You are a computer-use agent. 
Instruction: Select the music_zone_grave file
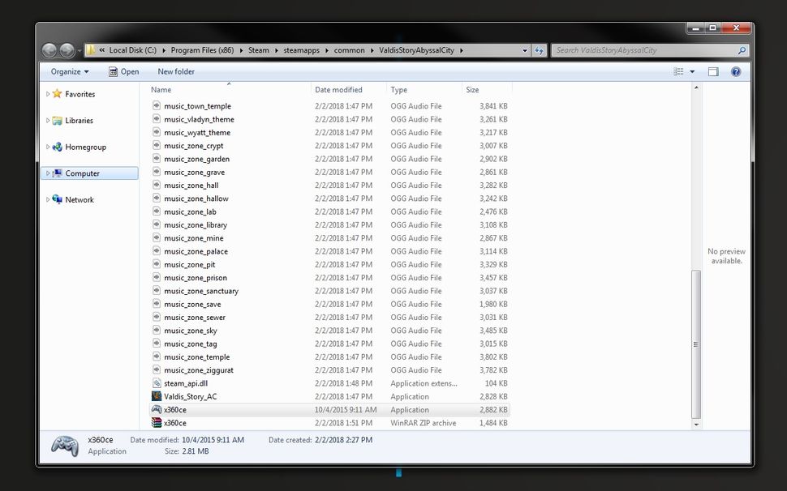[x=194, y=172]
